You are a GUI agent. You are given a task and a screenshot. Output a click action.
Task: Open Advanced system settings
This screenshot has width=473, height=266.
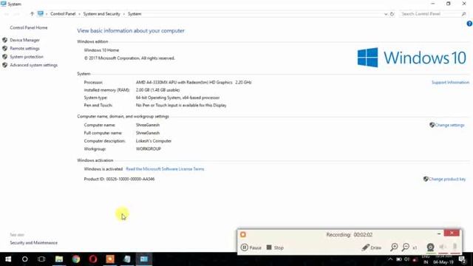click(33, 65)
